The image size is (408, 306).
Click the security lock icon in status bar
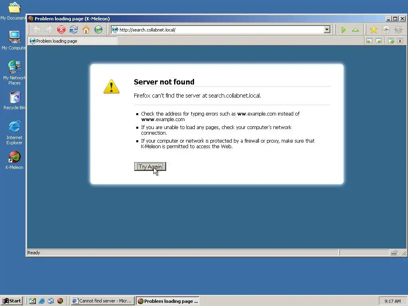point(394,252)
